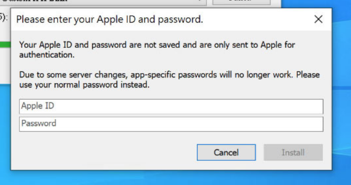351x185 pixels.
Task: Click the partially hidden button above the dialog
Action: [242, 2]
